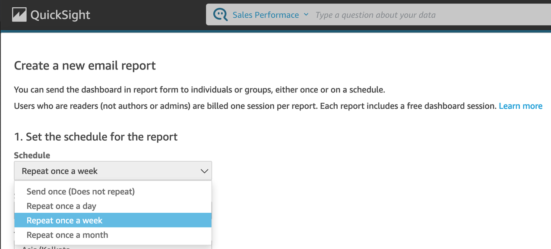Screen dimensions: 551x249
Task: Choose 'Repeat once a day' option
Action: point(61,206)
